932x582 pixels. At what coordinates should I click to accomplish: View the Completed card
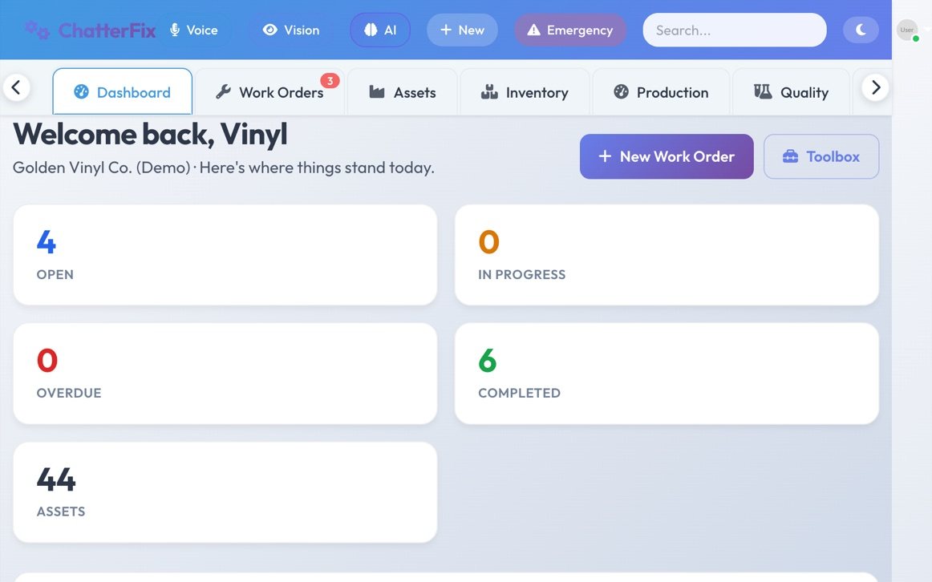667,374
